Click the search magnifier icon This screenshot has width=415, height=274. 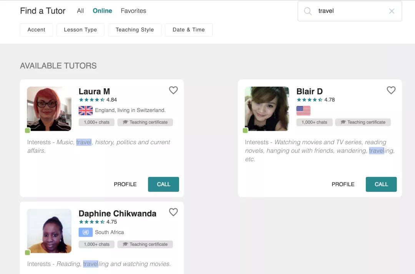click(307, 11)
